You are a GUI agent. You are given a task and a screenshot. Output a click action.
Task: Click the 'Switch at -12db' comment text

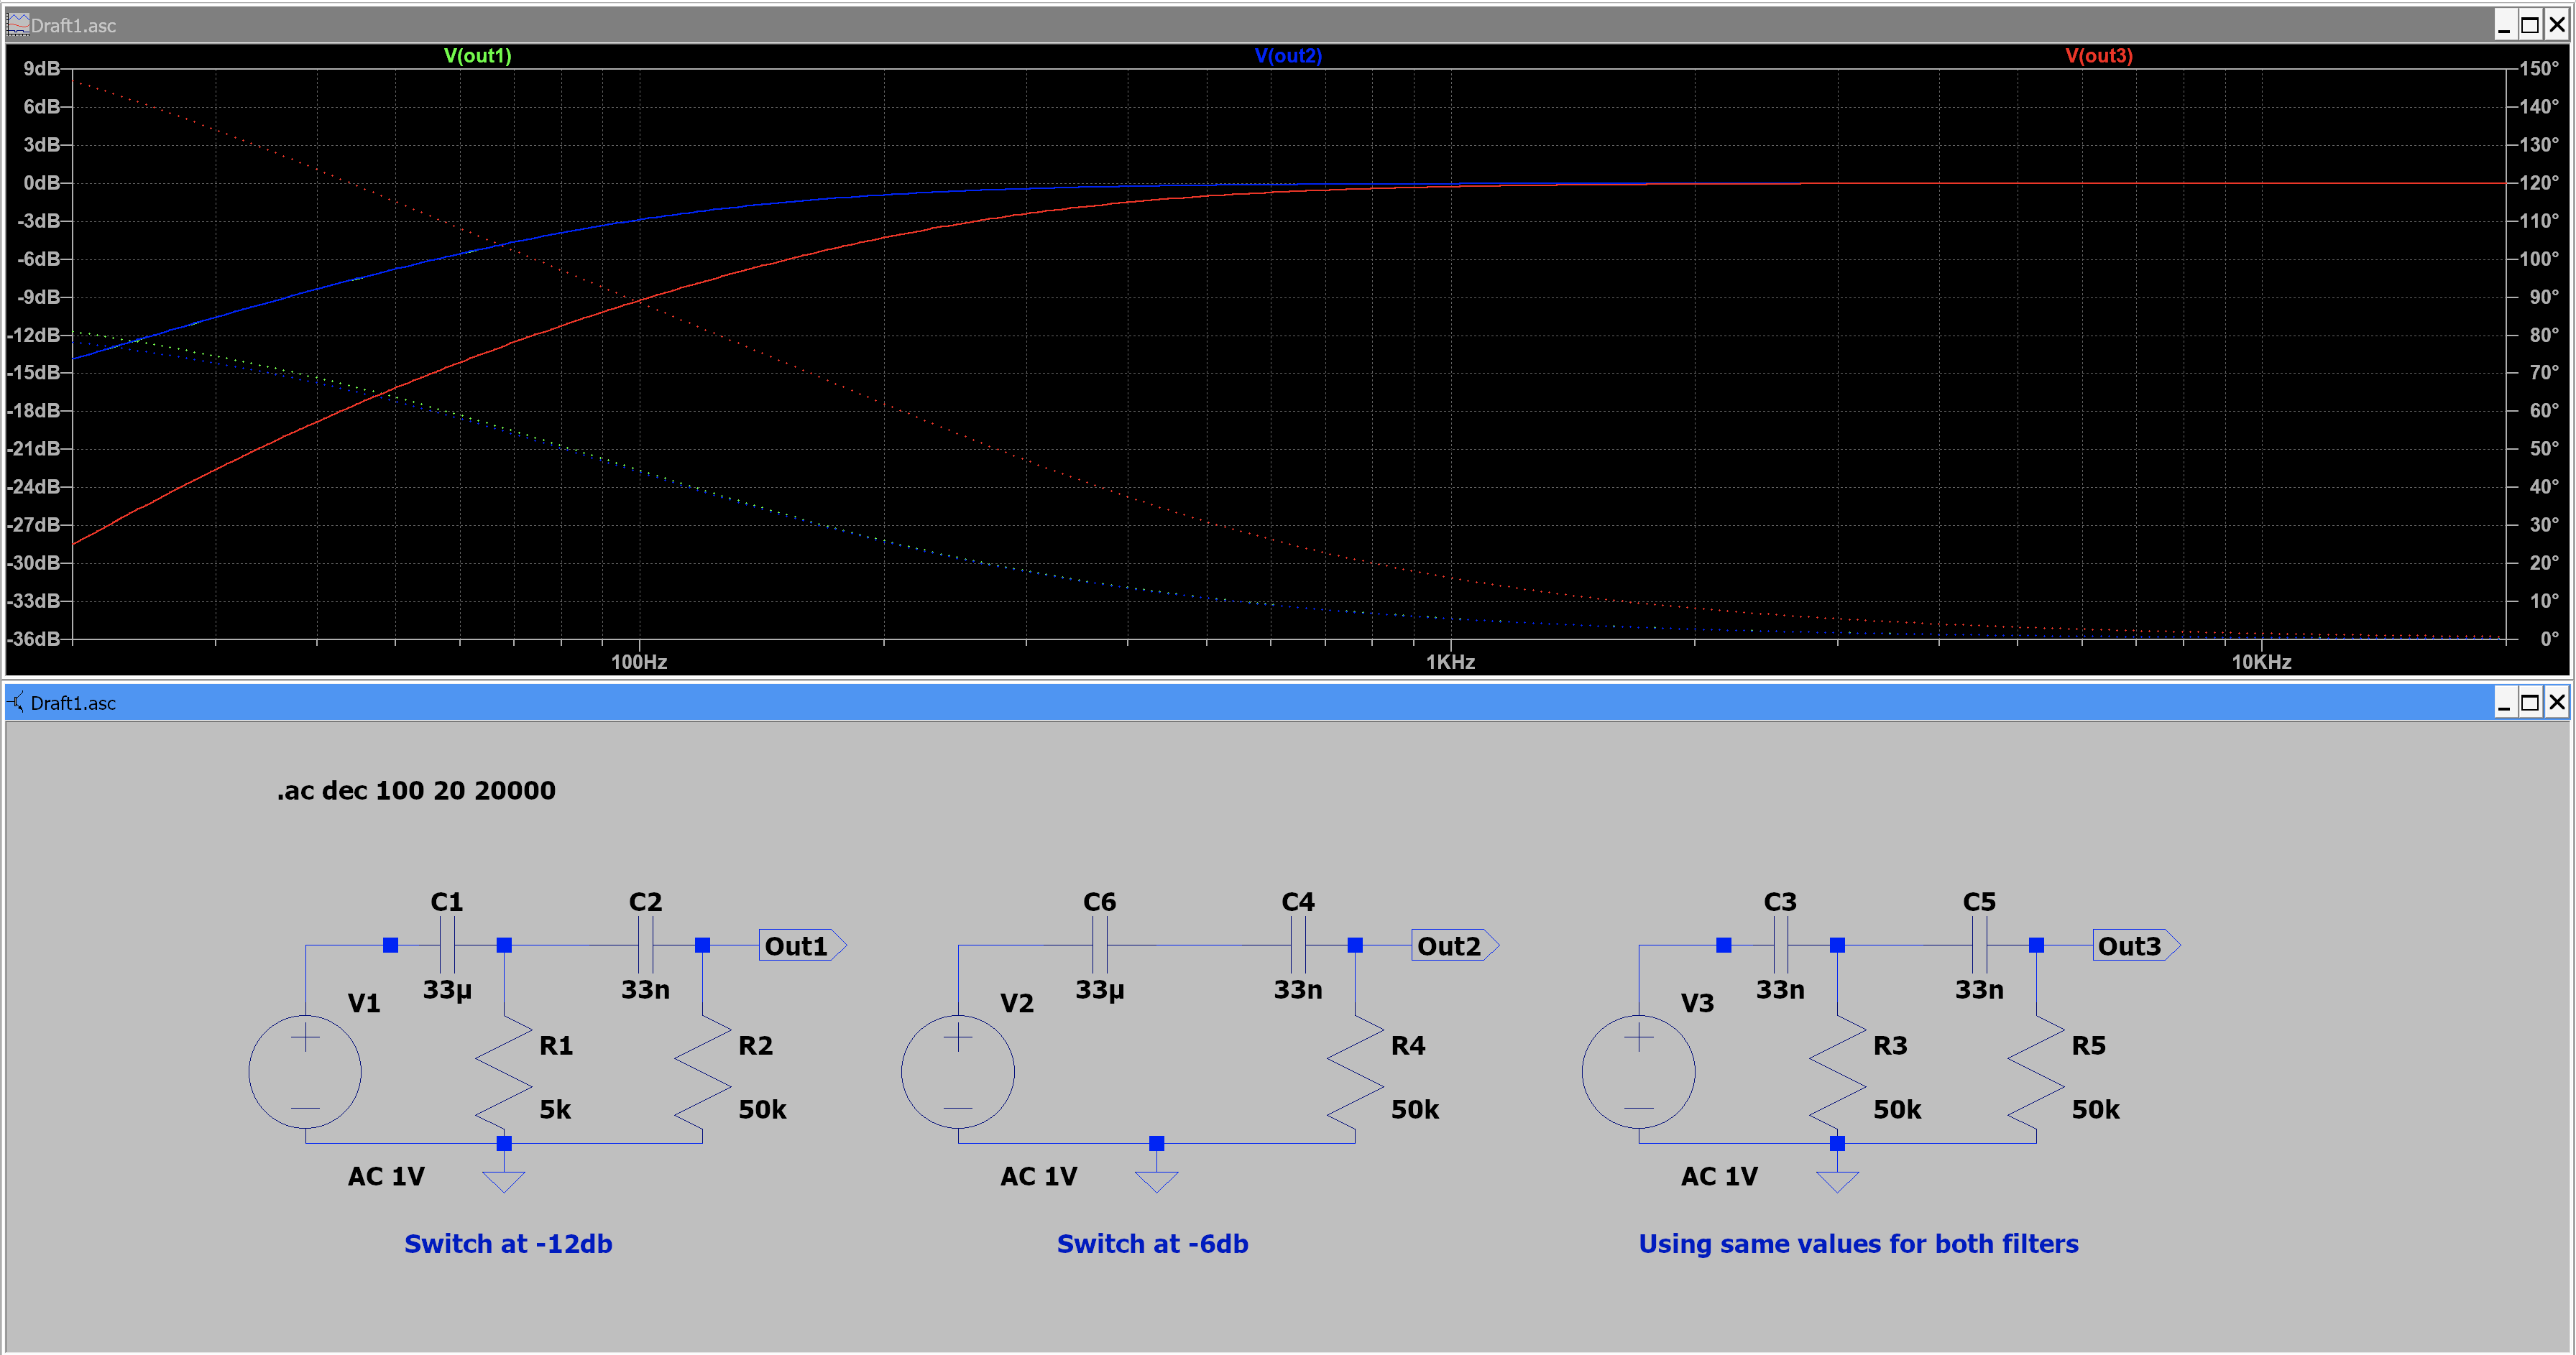508,1244
